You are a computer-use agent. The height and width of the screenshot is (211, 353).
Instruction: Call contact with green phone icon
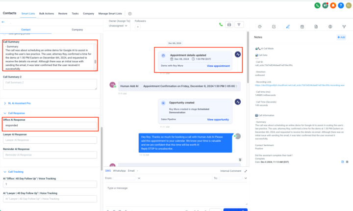coord(221,25)
